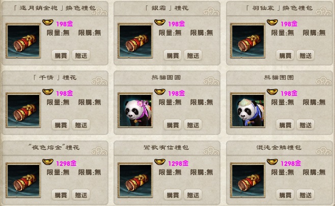
Task: Click 購買 for 「羽仙裳」換色禮包
Action: tap(285, 55)
